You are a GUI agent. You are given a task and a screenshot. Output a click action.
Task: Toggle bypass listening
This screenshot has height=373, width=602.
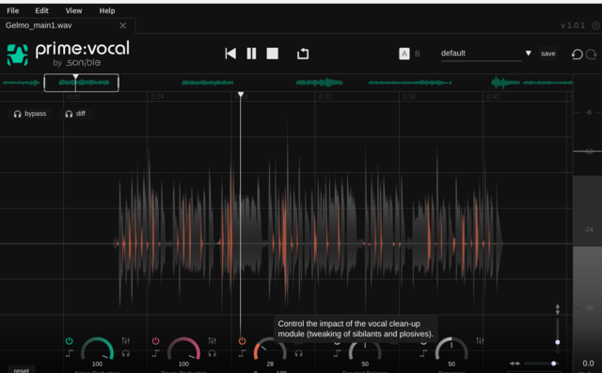(30, 114)
